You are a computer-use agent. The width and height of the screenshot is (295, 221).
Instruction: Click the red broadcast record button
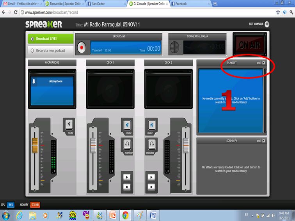click(82, 48)
